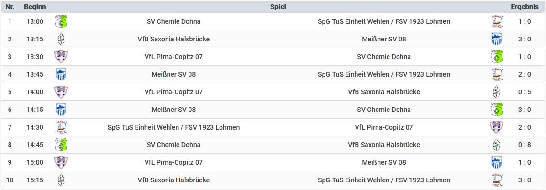Select VfL Pirna-Copitz 07 in match 5
This screenshot has height=190, width=546.
click(174, 92)
